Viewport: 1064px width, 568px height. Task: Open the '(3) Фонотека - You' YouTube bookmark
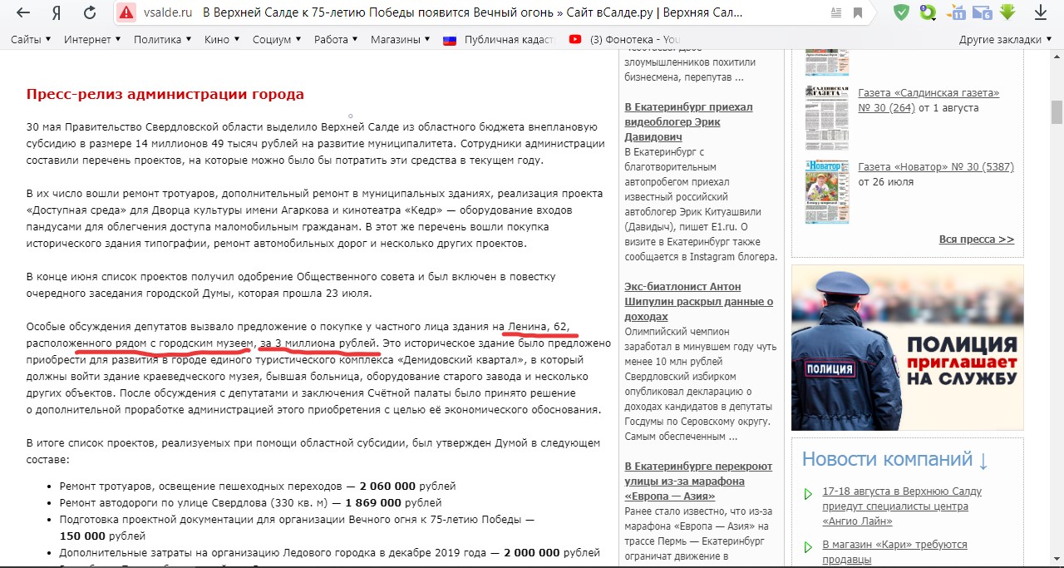625,39
